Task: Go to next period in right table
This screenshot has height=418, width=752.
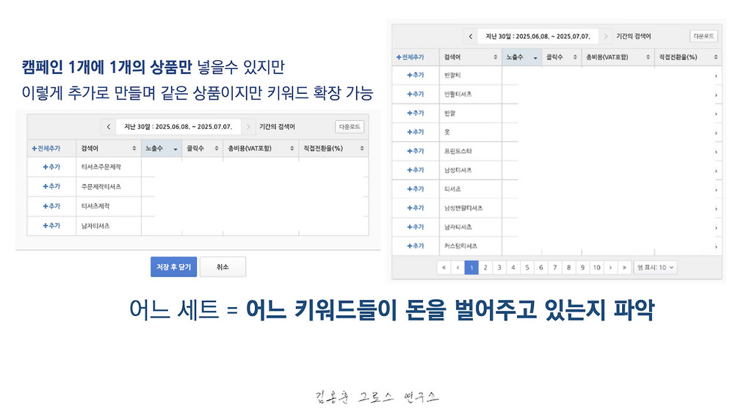Action: click(x=605, y=37)
